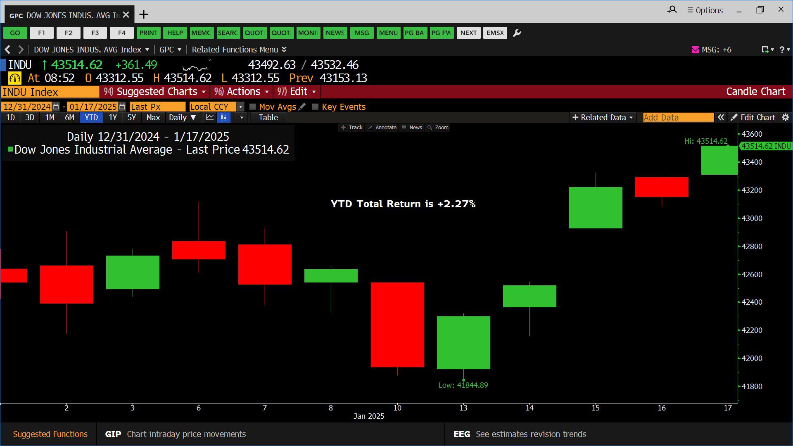
Task: Click the PRINT key
Action: pyautogui.click(x=148, y=33)
